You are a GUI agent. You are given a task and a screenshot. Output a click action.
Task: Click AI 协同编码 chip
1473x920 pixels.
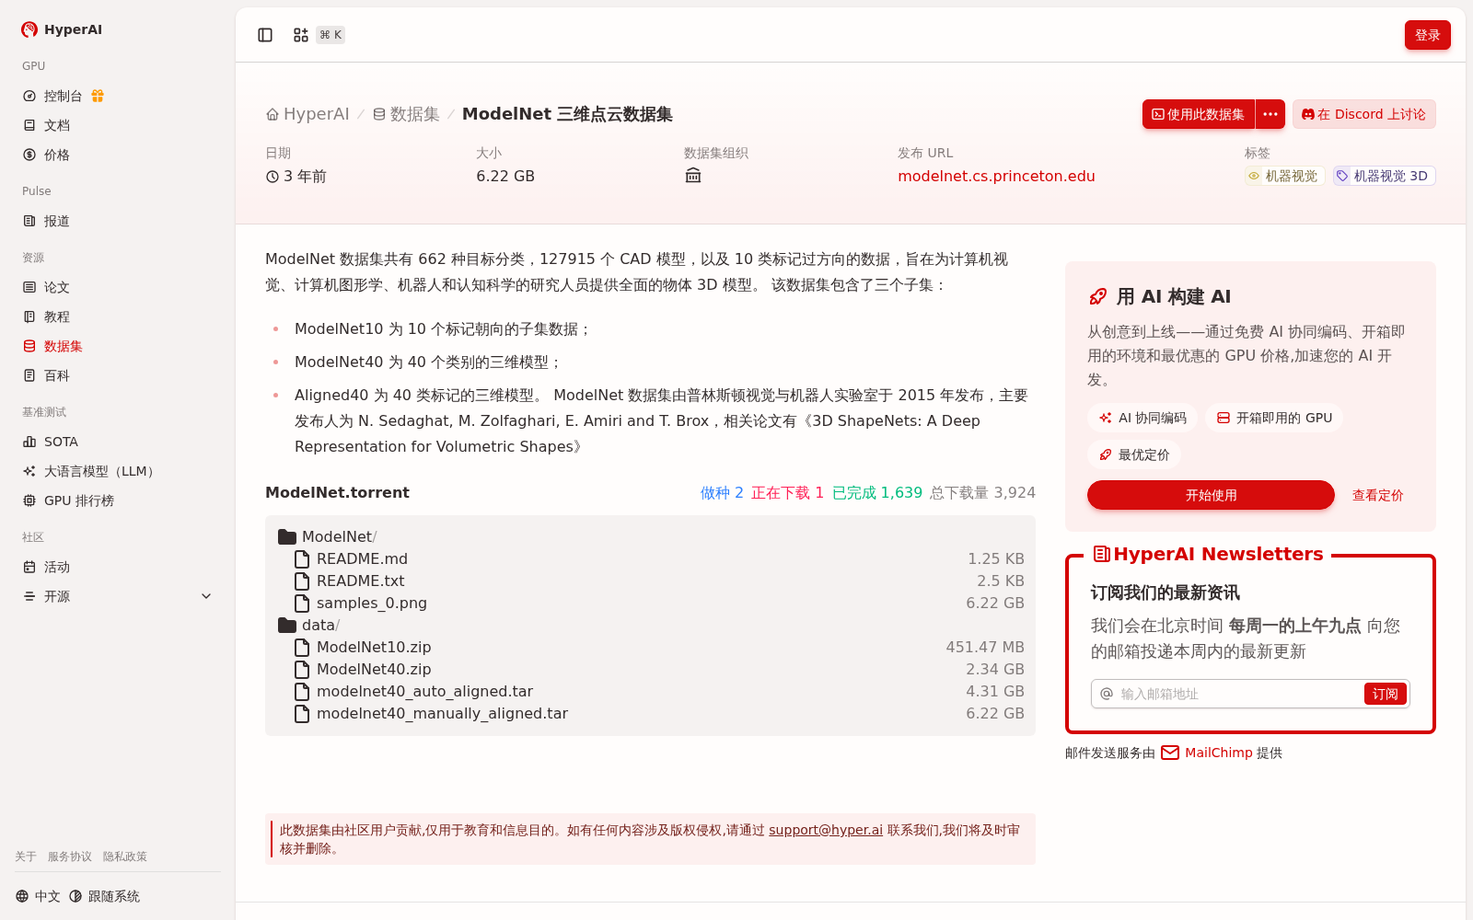click(1142, 418)
